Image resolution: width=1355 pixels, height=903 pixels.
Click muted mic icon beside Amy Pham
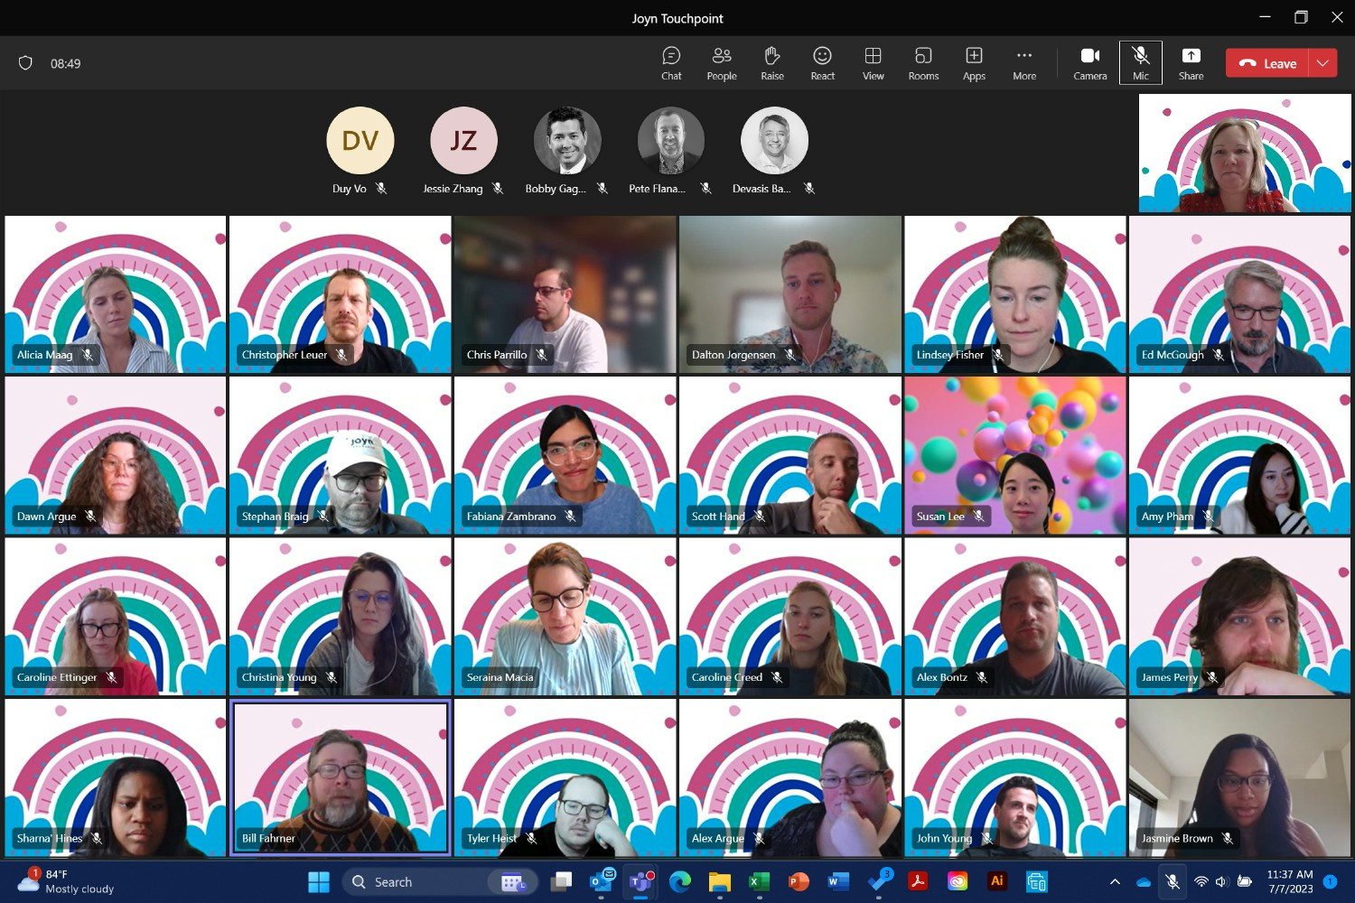pos(1208,517)
